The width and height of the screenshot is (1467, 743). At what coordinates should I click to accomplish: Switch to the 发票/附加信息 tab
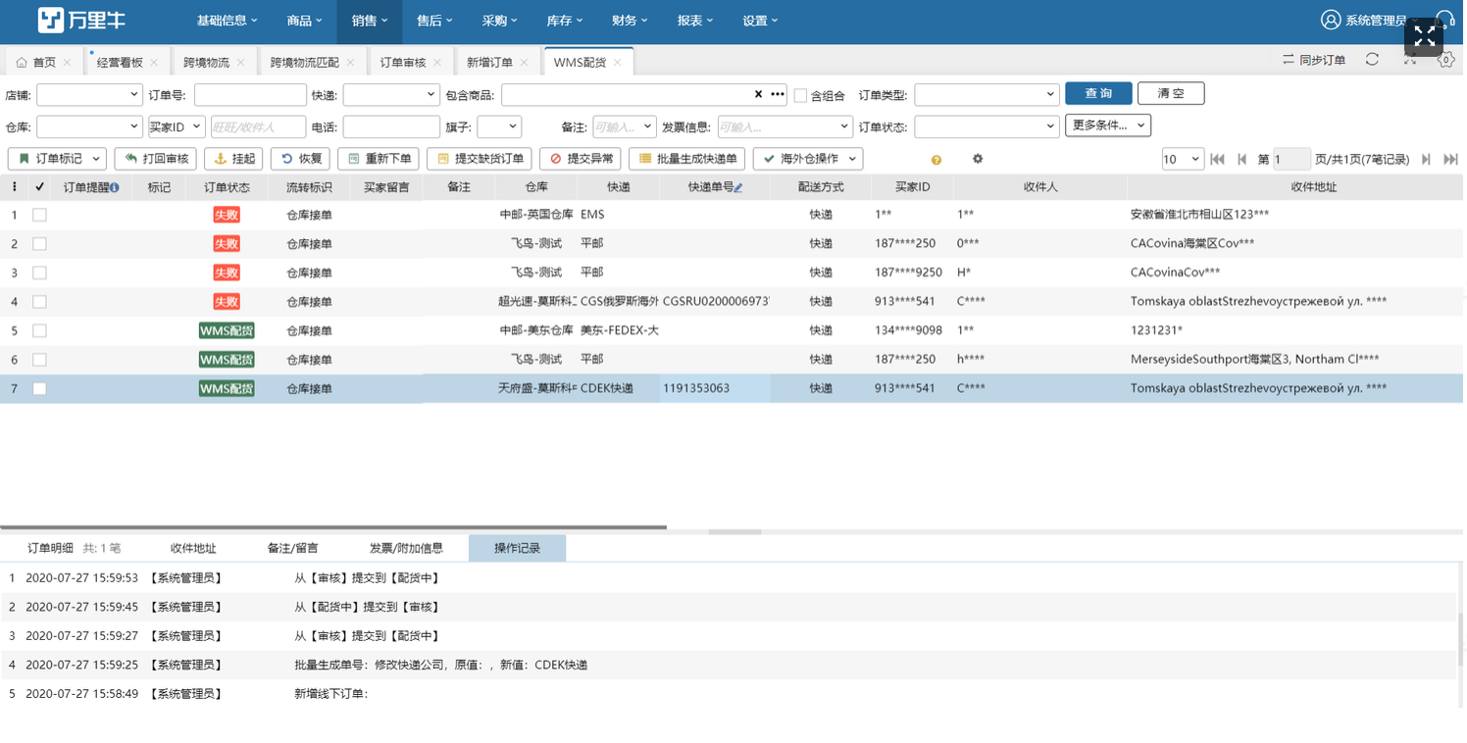point(406,549)
